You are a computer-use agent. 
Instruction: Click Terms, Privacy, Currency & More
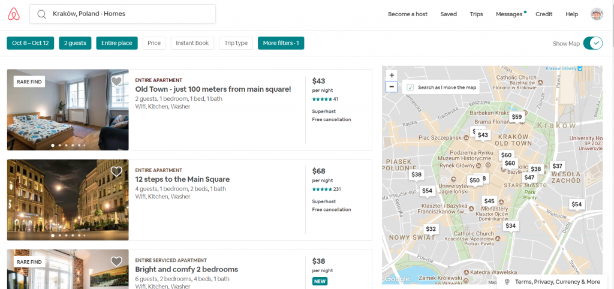click(557, 282)
